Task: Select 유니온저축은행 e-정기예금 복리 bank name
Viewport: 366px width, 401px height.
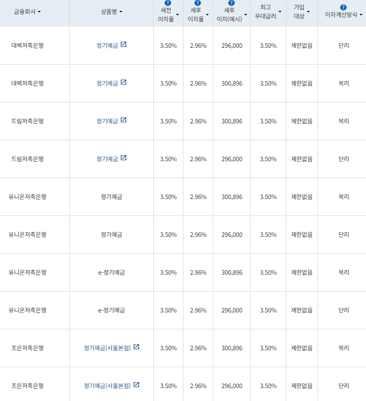Action: 27,273
